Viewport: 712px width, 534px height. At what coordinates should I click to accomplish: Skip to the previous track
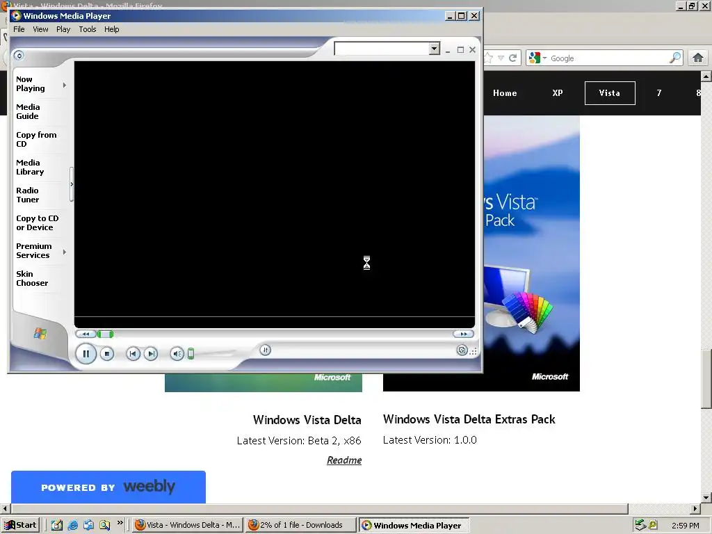tap(133, 354)
